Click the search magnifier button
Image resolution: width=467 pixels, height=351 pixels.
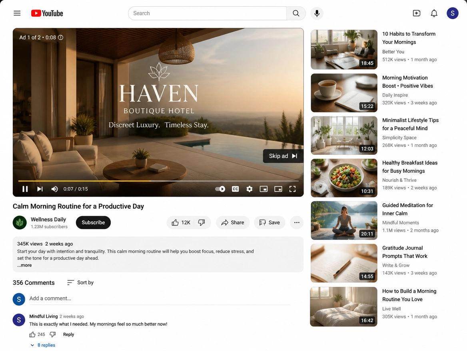click(296, 13)
